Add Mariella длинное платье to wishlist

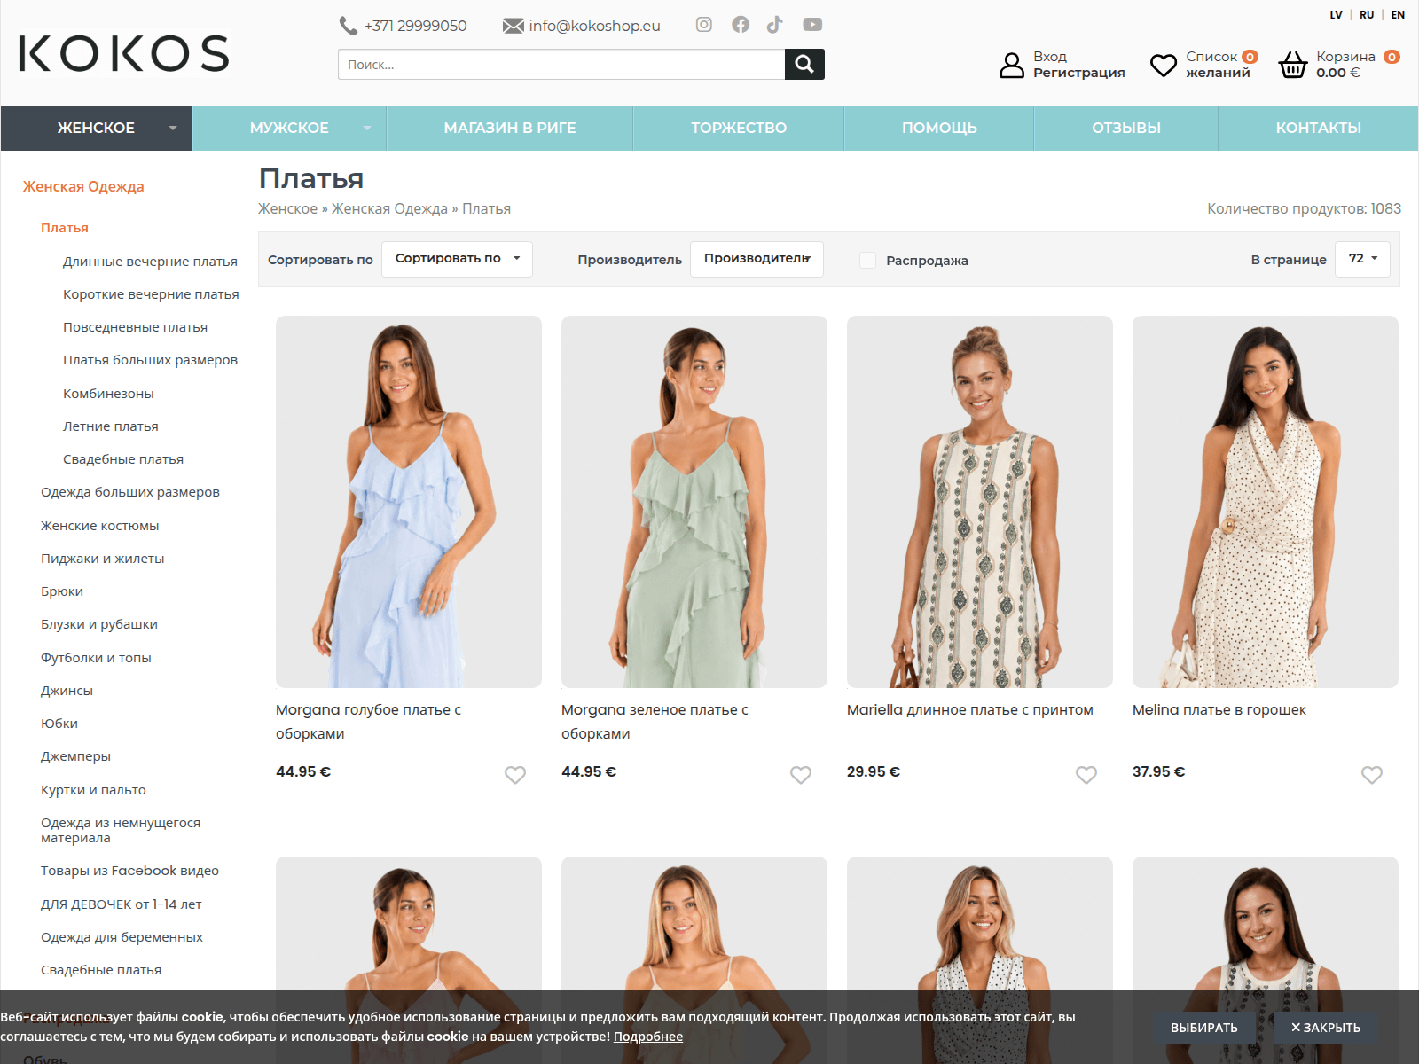tap(1086, 774)
